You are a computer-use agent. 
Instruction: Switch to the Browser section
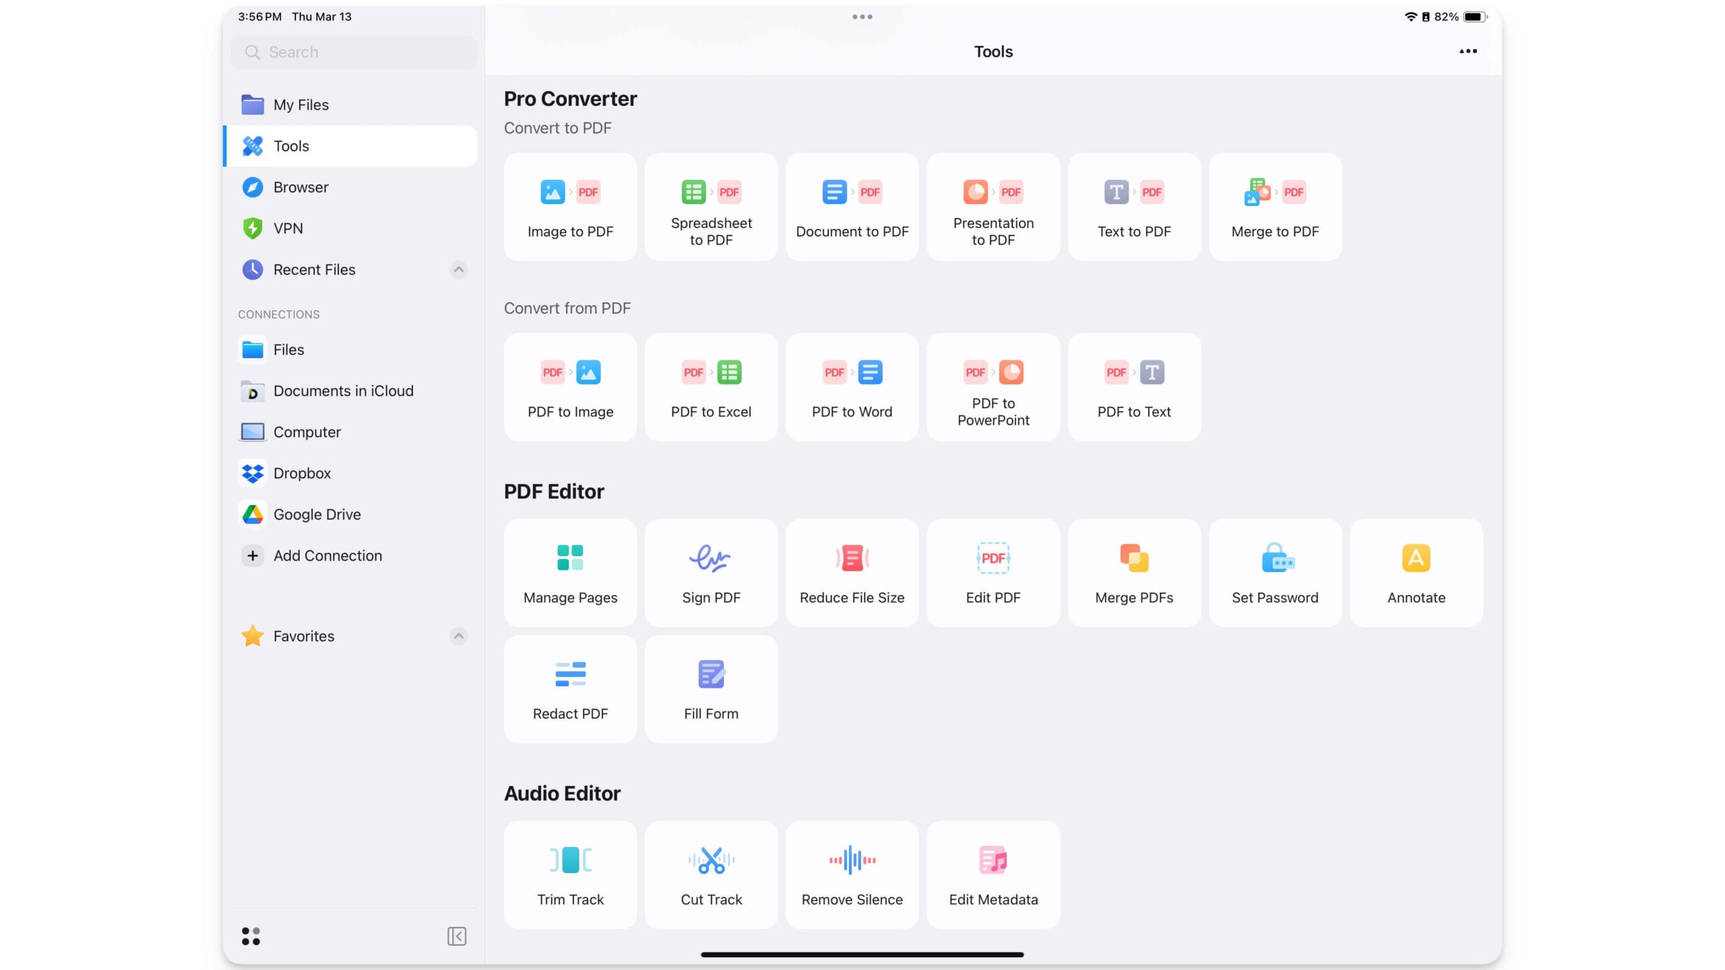click(301, 187)
